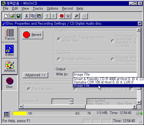Click the 74 minute capacity marker
144x125 pixels.
pos(89,113)
